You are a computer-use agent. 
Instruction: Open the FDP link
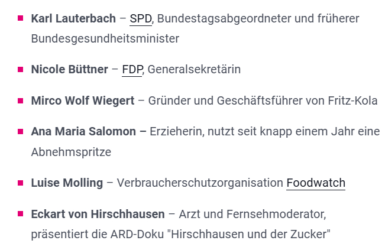(x=132, y=70)
